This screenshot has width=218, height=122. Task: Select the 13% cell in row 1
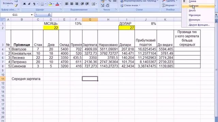coord(76,23)
